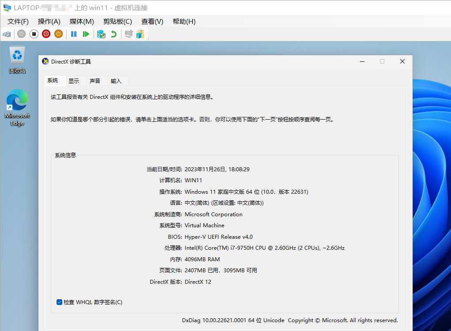This screenshot has width=451, height=331.
Task: Click the VM connection window title icon
Action: pos(7,8)
